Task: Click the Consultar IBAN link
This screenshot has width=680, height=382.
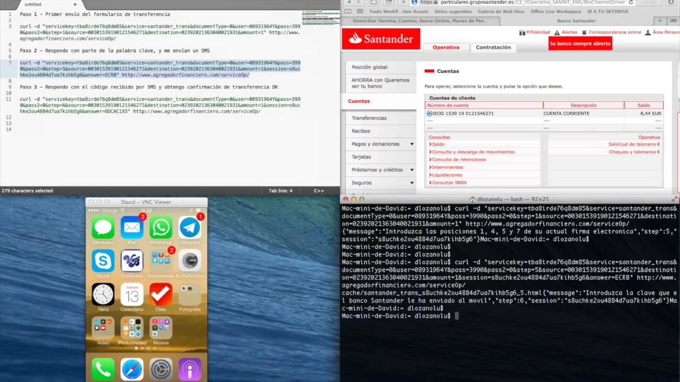Action: (x=449, y=183)
